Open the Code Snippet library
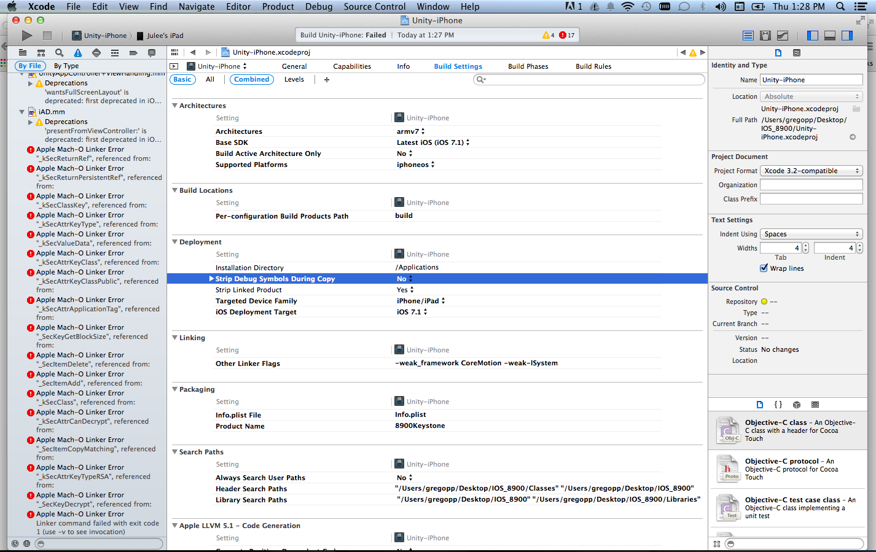The height and width of the screenshot is (552, 876). (x=778, y=405)
